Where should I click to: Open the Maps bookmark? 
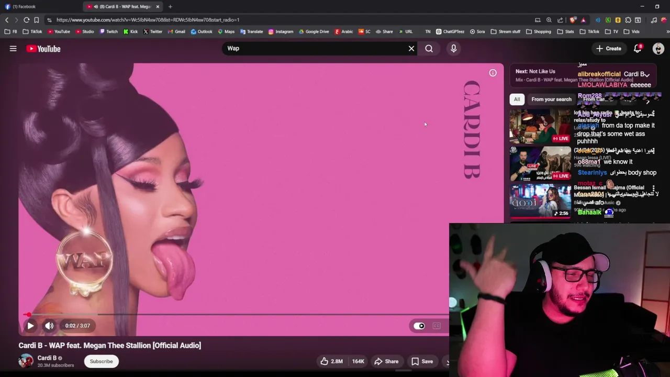point(226,31)
